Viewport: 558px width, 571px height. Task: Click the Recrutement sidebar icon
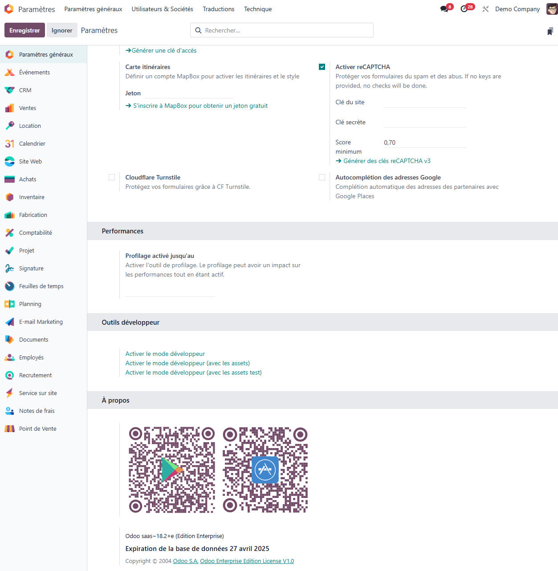click(x=10, y=375)
